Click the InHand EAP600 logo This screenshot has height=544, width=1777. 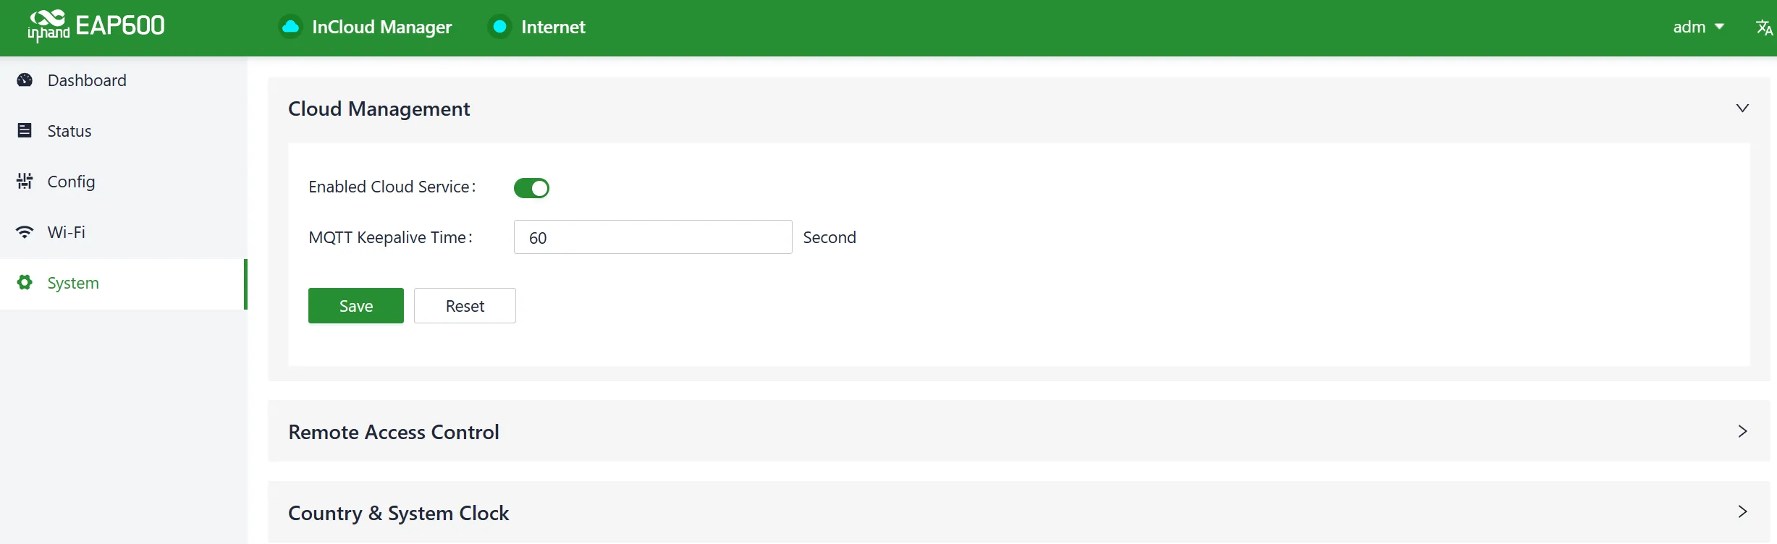(x=96, y=26)
